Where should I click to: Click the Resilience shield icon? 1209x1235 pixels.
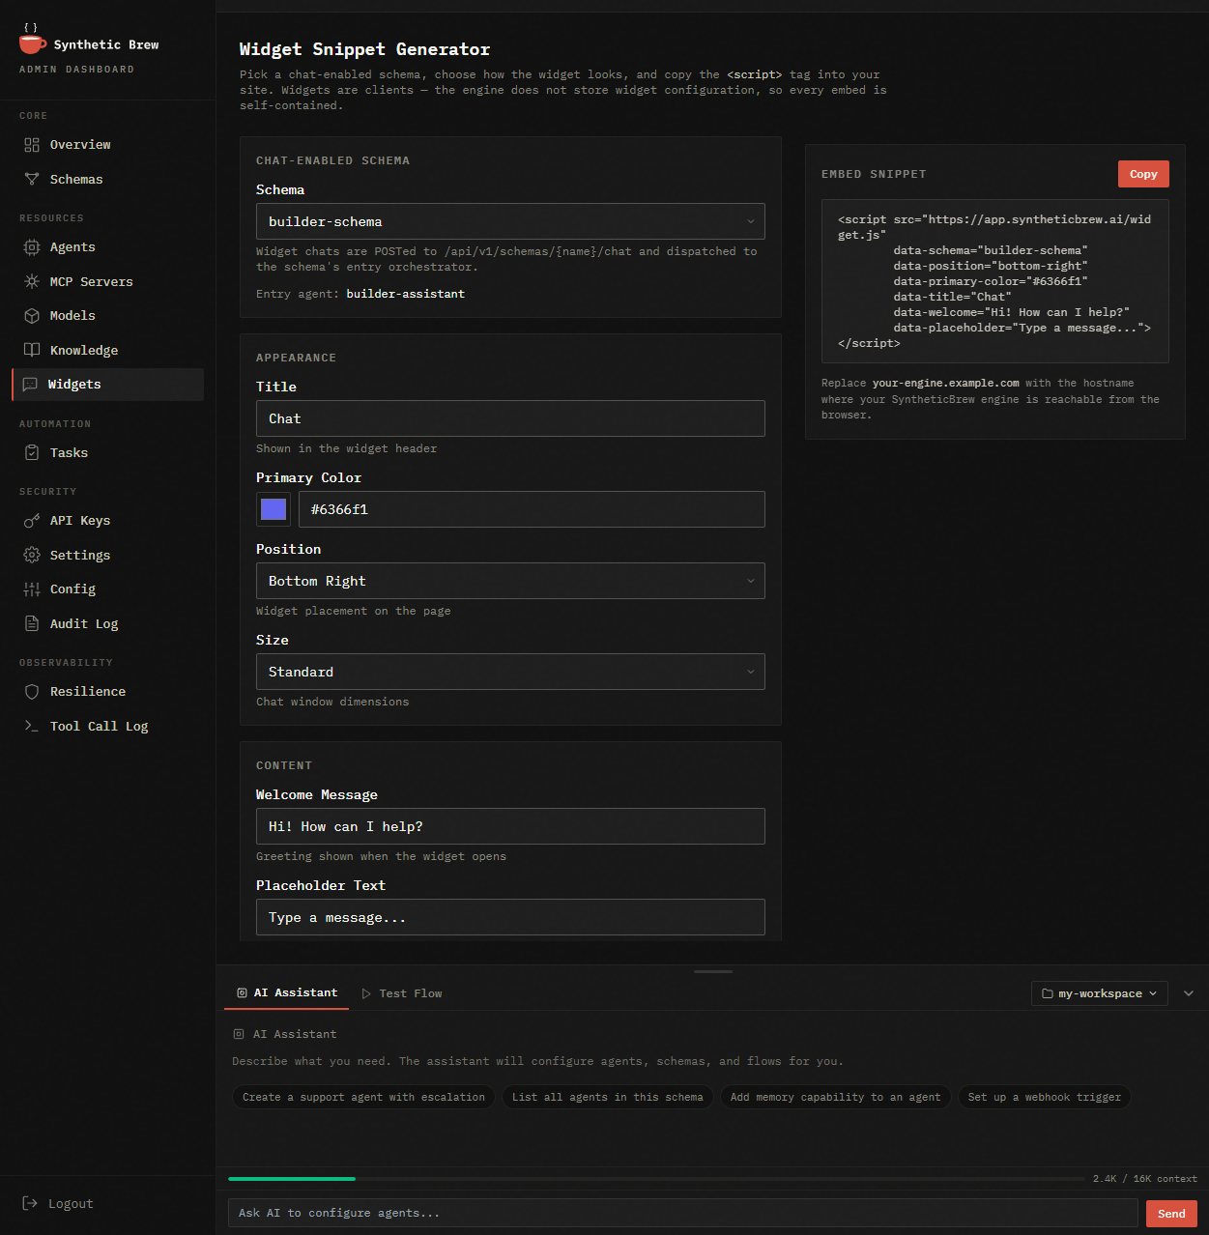(32, 692)
